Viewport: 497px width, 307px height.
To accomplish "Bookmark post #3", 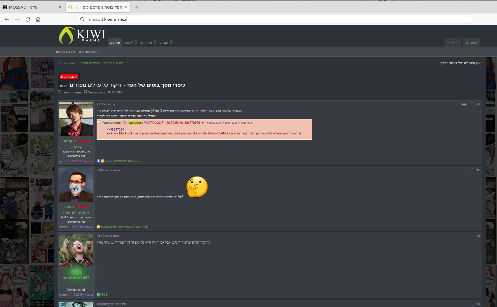I will [472, 235].
